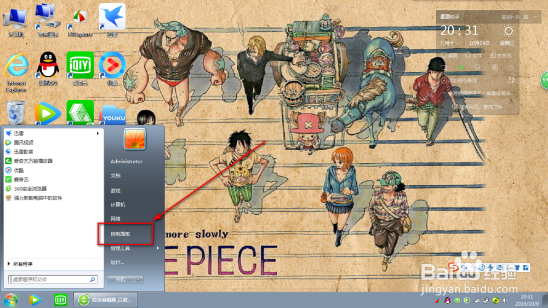Click the green shield tray icon

(466, 301)
